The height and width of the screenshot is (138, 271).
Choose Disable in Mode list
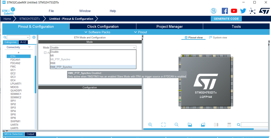(x=93, y=52)
